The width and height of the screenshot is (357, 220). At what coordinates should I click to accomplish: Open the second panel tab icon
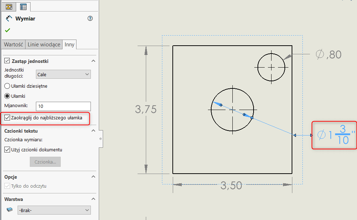coord(23,6)
